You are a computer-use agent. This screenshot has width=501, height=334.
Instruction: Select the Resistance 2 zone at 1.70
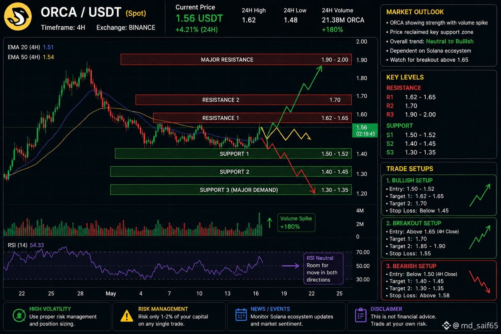point(243,100)
